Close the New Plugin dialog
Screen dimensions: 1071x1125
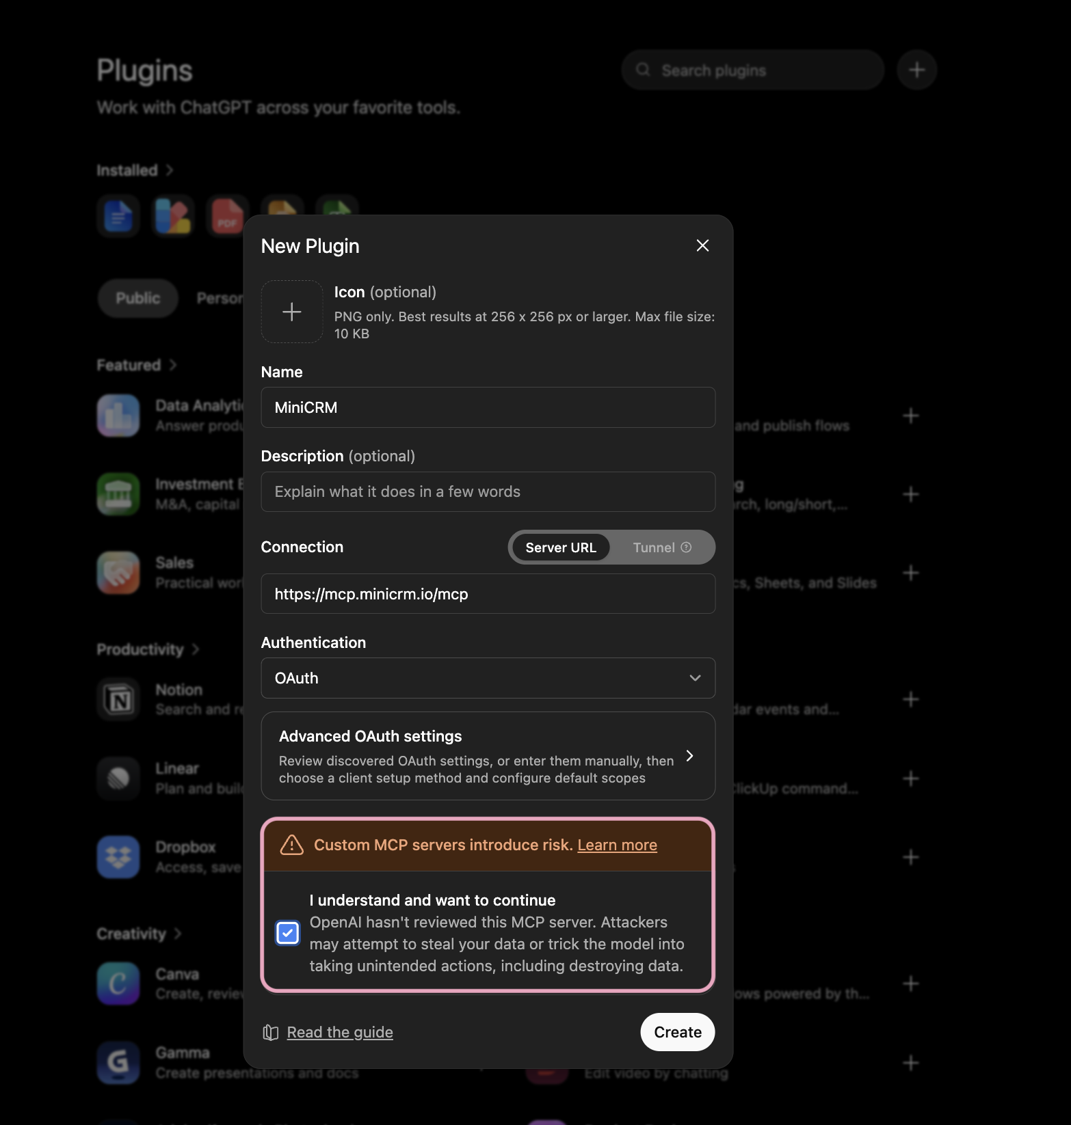pos(702,245)
